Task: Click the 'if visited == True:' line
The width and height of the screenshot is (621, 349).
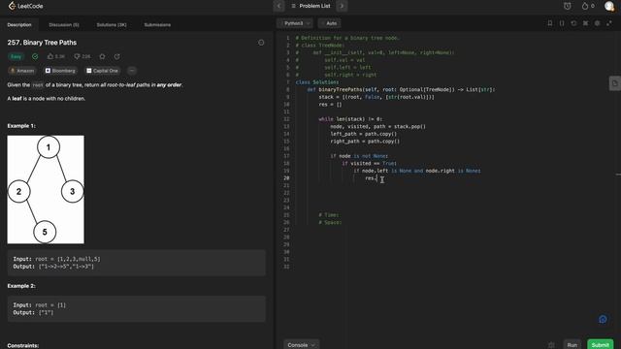Action: pos(369,164)
